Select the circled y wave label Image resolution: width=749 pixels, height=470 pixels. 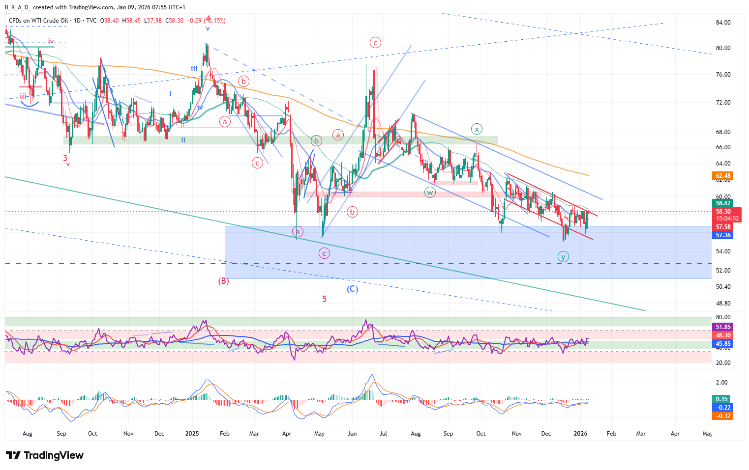pos(563,256)
